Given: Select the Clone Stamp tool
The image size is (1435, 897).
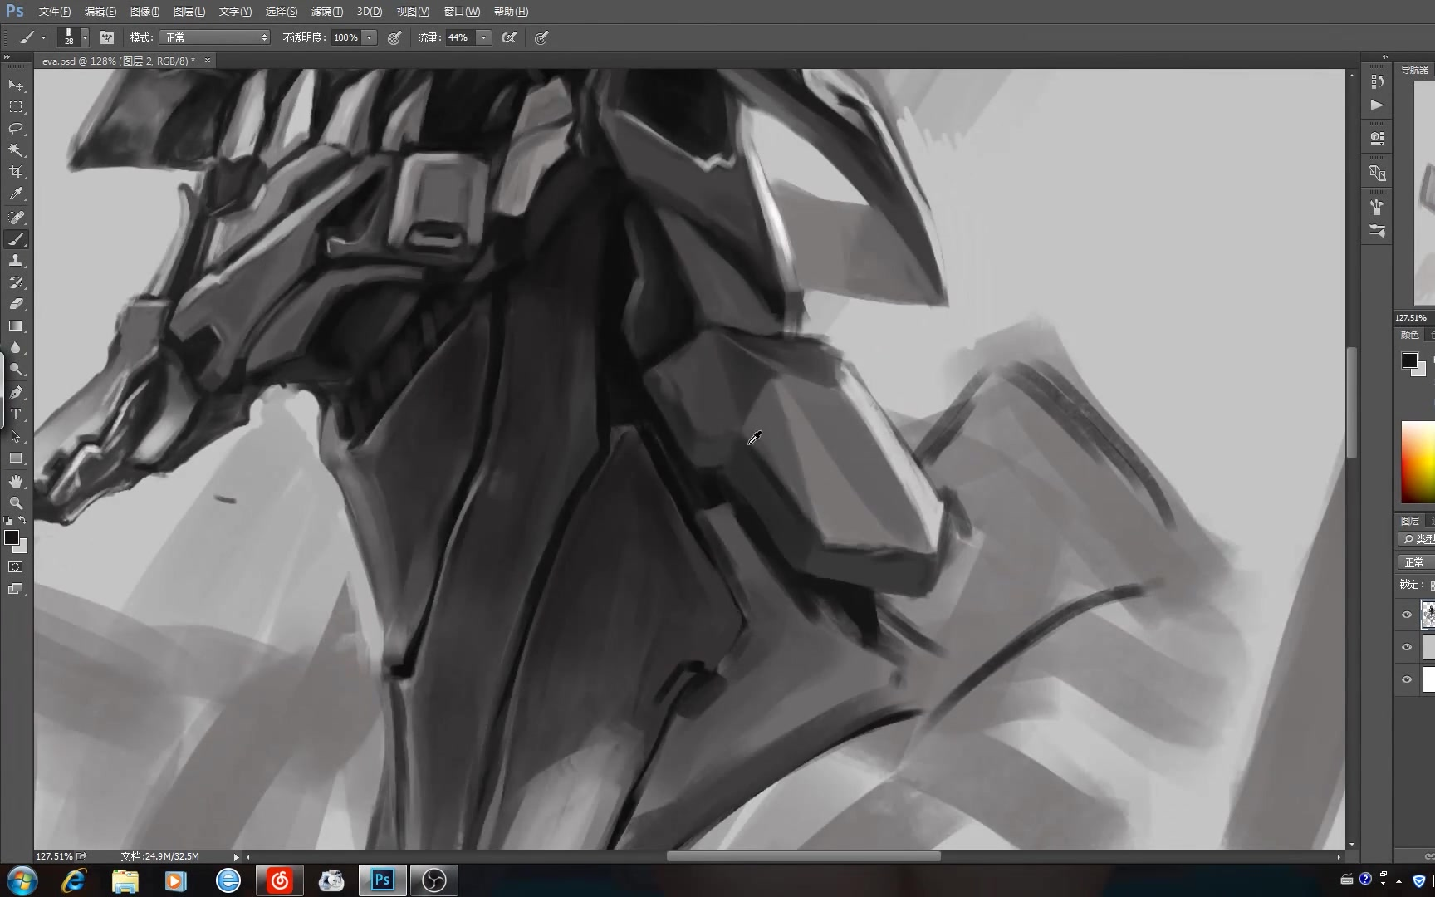Looking at the screenshot, I should coord(16,261).
